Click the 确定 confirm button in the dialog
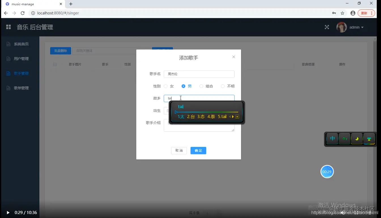This screenshot has height=218, width=381. point(198,150)
